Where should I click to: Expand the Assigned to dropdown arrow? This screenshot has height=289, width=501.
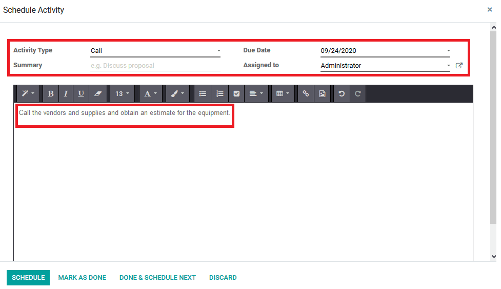pos(449,65)
